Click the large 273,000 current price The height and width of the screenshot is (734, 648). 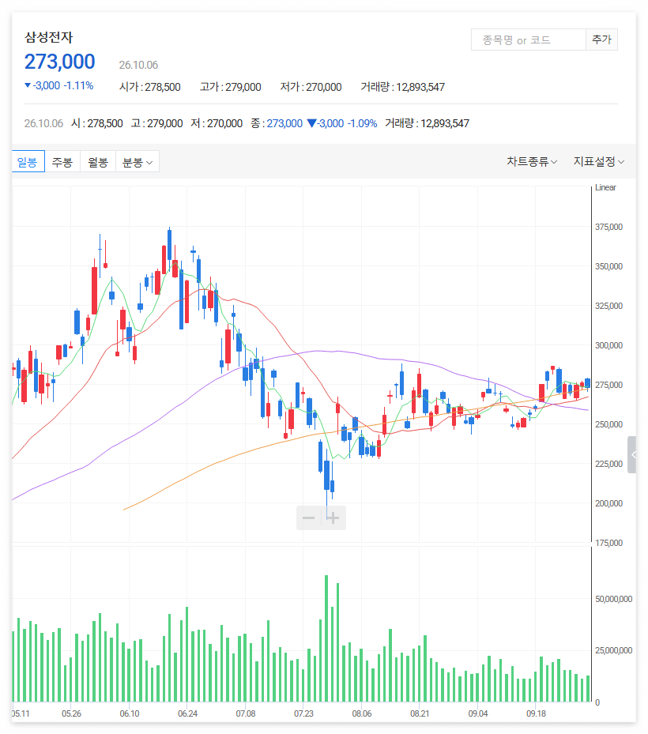pyautogui.click(x=59, y=62)
